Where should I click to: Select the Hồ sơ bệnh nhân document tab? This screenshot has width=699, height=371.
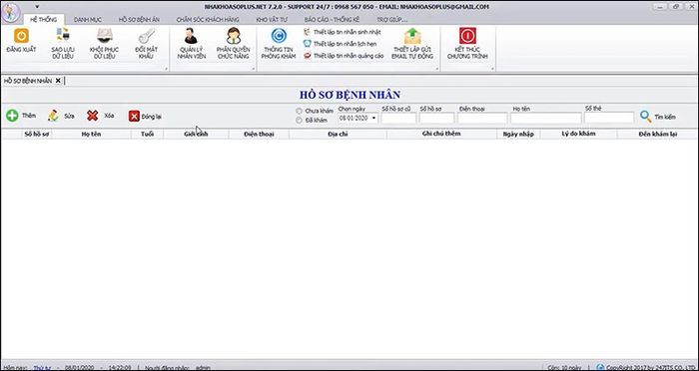click(28, 81)
